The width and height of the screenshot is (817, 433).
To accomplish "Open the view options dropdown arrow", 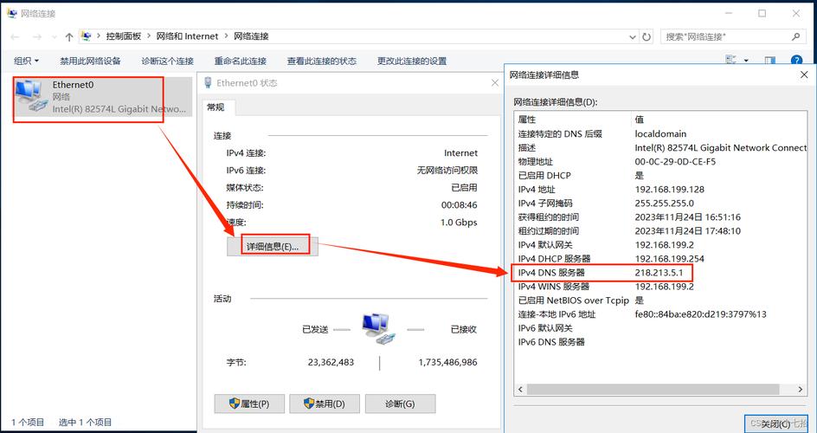I will point(746,61).
